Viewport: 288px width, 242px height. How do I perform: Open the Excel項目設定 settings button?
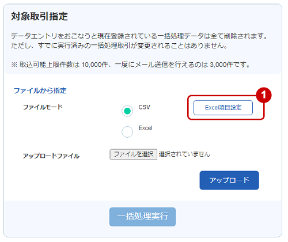(223, 108)
